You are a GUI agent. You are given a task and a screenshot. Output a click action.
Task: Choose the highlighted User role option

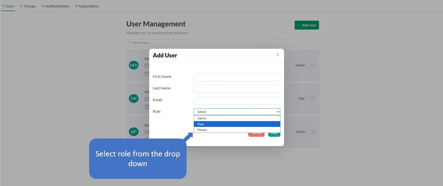pos(237,124)
